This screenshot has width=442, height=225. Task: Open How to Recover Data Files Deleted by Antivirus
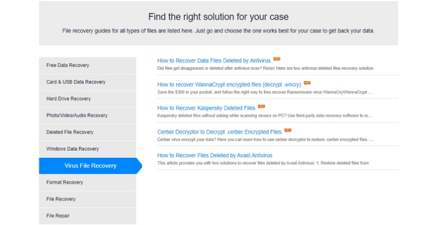point(214,60)
